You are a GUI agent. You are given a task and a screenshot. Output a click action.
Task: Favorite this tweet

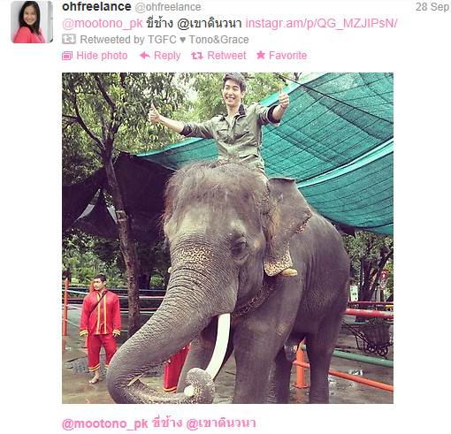(x=287, y=56)
